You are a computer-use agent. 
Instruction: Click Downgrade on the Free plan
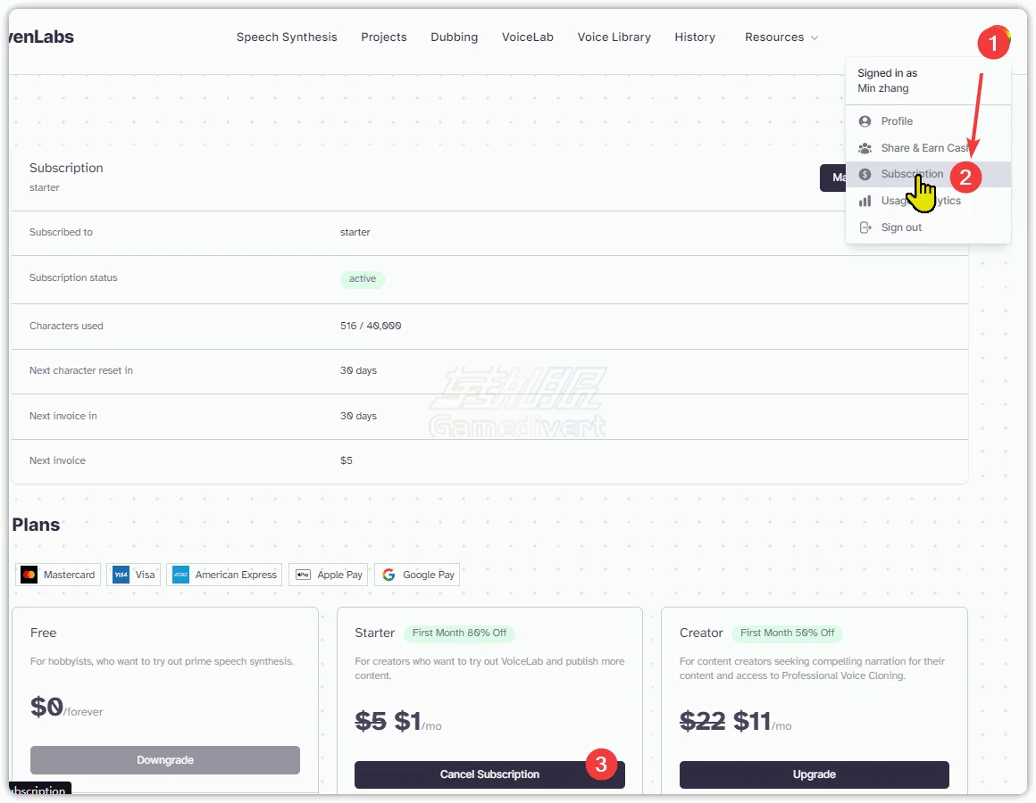click(x=165, y=760)
